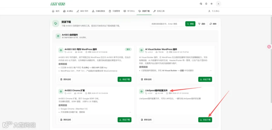Focus the resource name search field
This screenshot has height=130, width=272.
(167, 24)
